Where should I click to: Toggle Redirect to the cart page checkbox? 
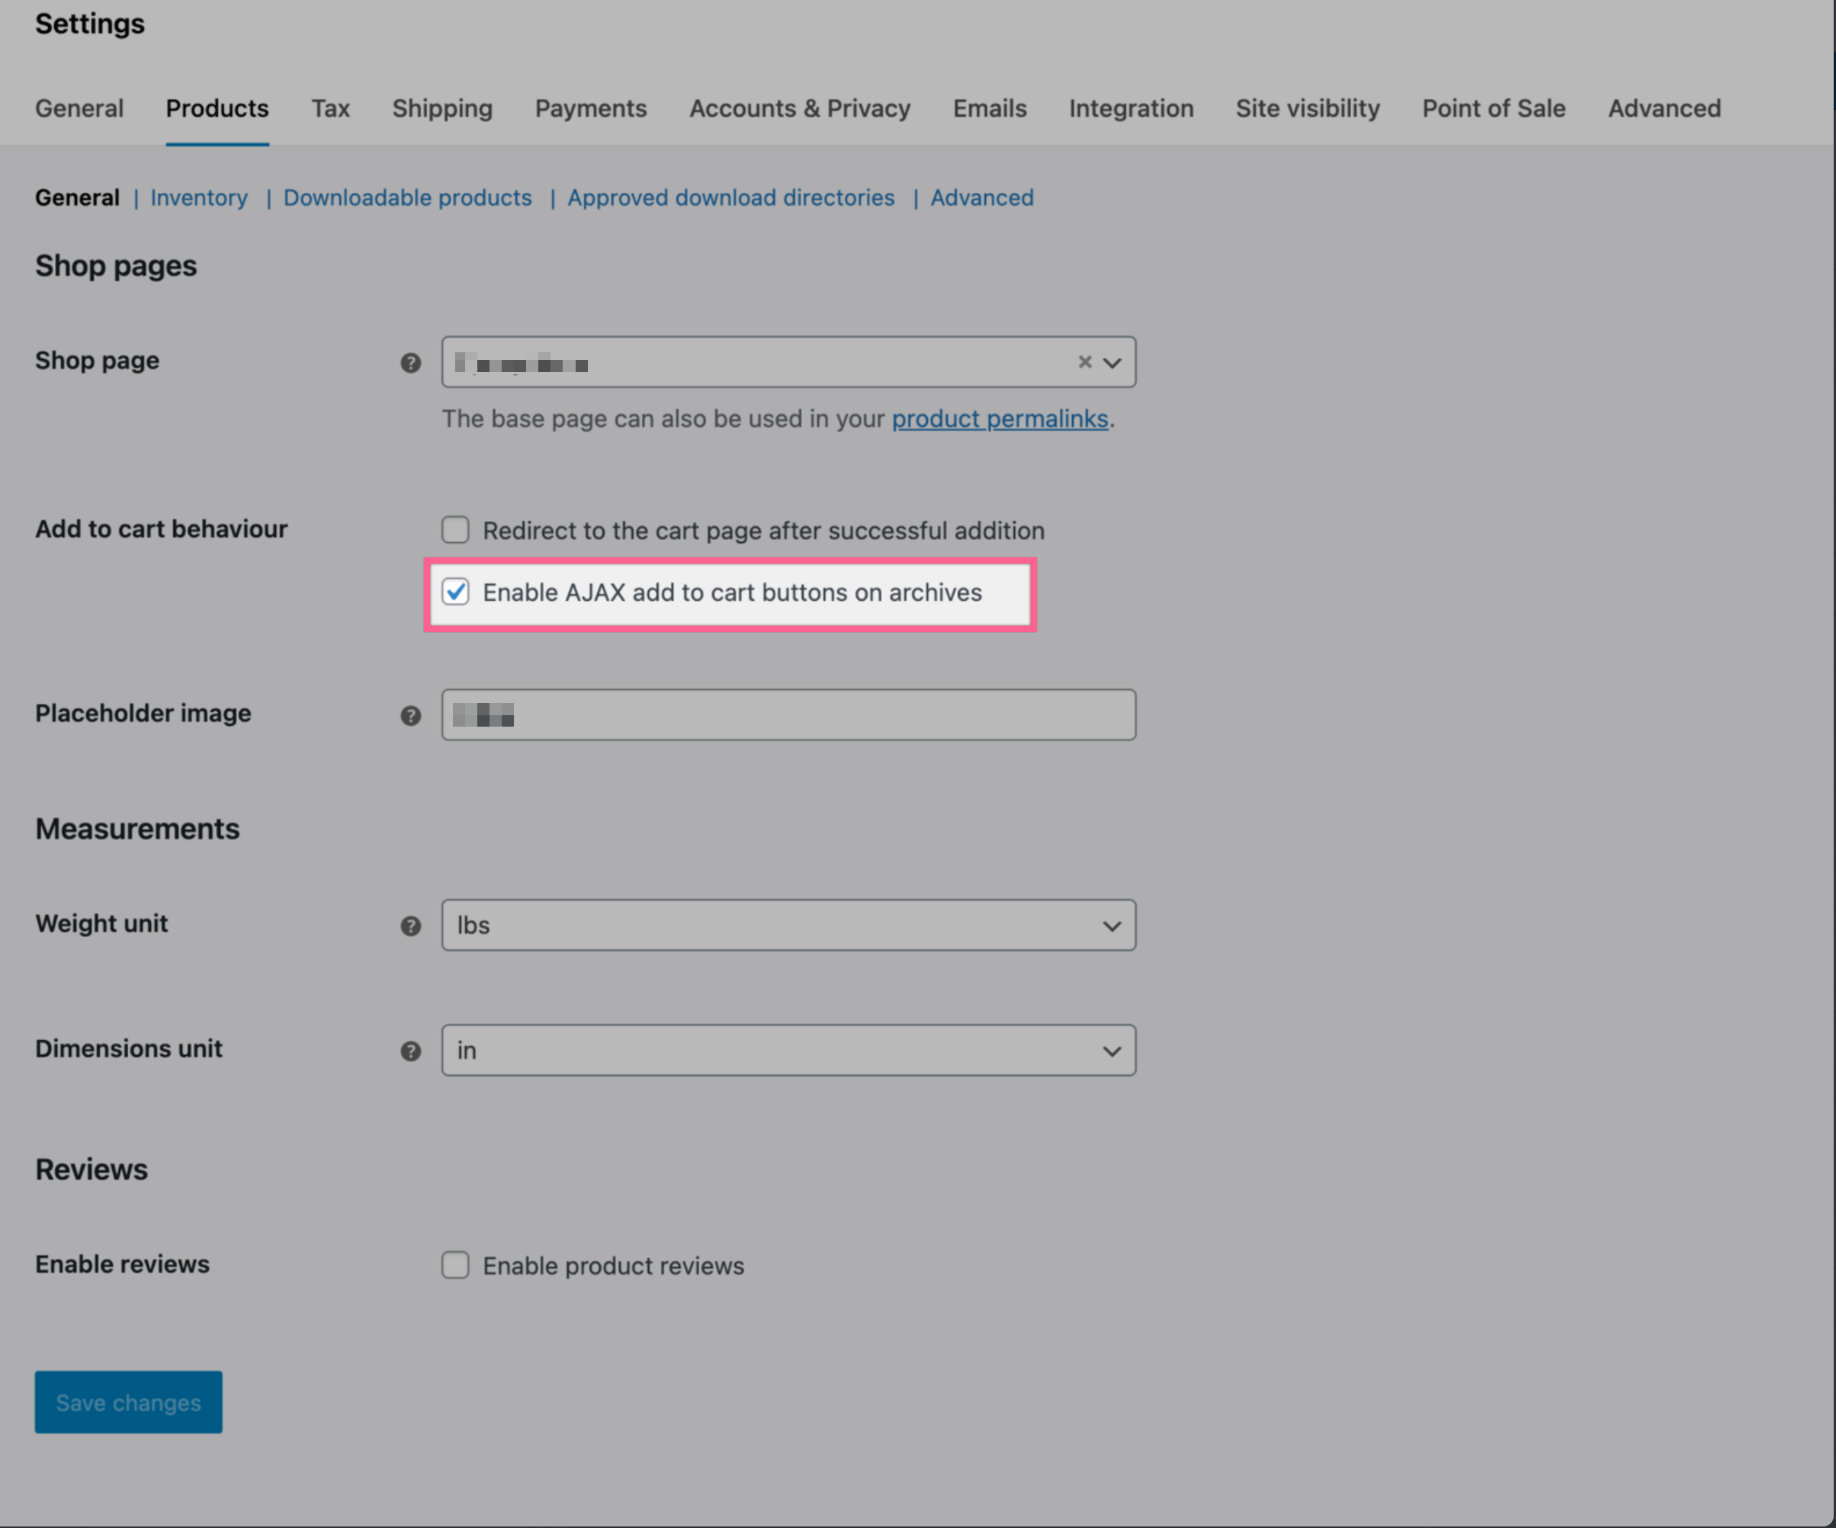click(x=454, y=530)
